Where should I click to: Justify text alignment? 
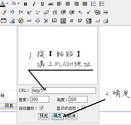(85, 4)
